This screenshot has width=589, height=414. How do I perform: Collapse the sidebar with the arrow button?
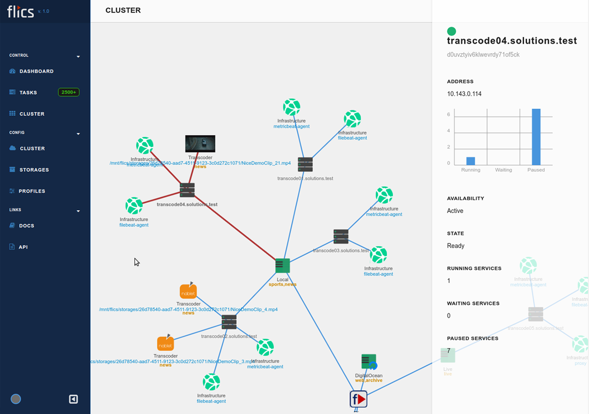tap(73, 399)
